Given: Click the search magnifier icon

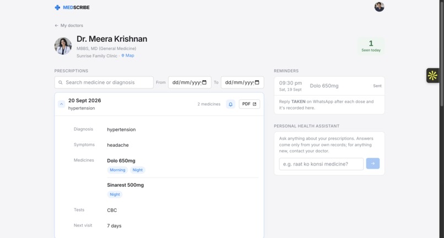Looking at the screenshot, I should tap(60, 82).
